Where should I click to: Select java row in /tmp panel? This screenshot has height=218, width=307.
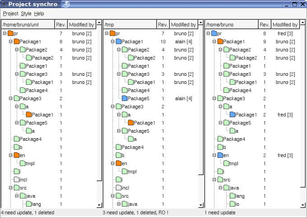pos(150,204)
